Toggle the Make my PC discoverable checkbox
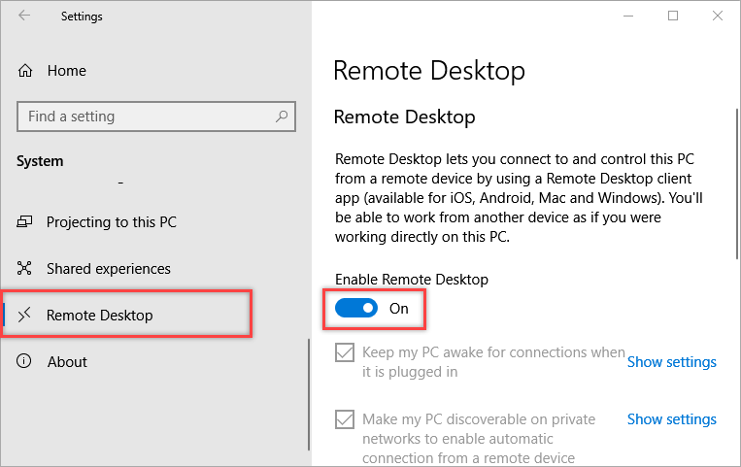 click(x=345, y=420)
